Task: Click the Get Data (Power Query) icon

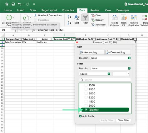Action: 9,18
